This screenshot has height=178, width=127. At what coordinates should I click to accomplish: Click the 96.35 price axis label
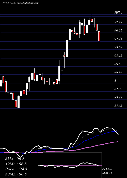(118, 31)
